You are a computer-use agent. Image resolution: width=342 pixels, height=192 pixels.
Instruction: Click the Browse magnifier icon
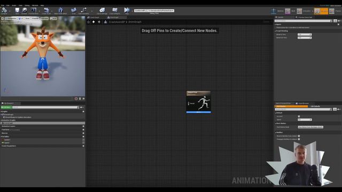25,10
